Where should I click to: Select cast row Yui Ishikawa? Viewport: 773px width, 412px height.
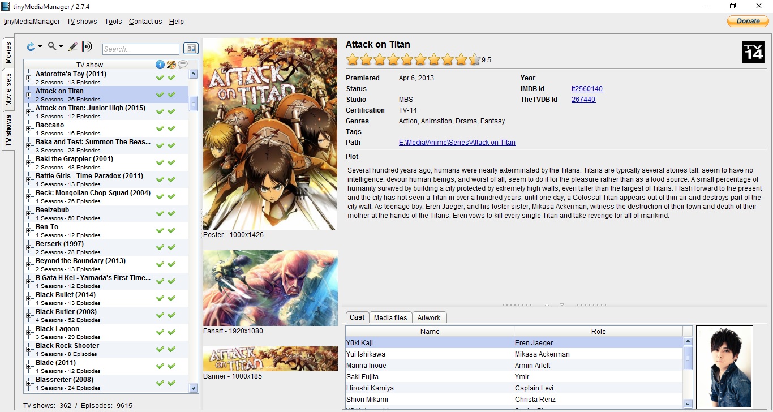[514, 354]
